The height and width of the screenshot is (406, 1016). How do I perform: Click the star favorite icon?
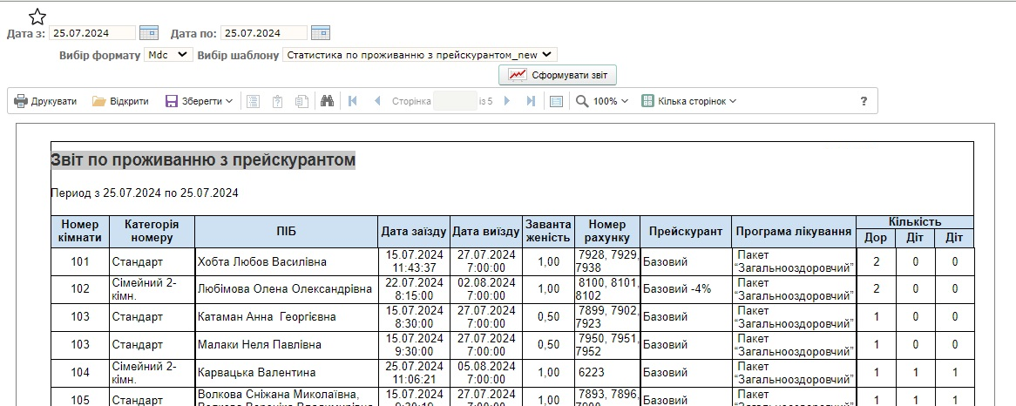pos(37,17)
